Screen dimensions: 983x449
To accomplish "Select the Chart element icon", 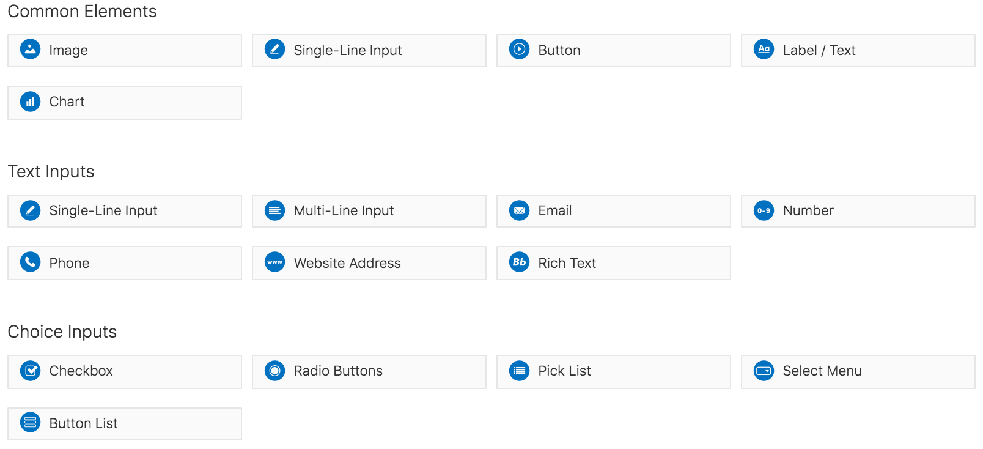I will point(30,102).
